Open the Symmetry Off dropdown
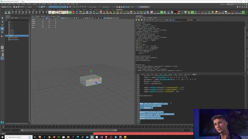248x139 pixels. click(x=106, y=7)
